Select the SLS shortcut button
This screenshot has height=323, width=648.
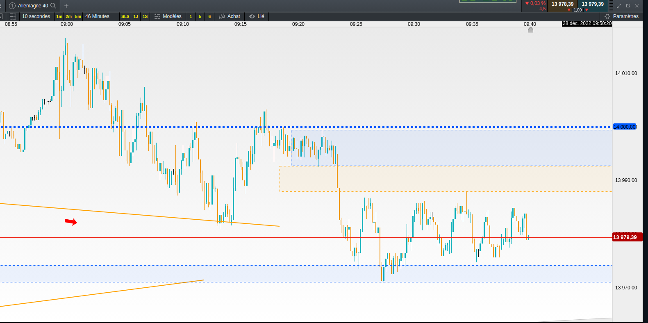[125, 16]
